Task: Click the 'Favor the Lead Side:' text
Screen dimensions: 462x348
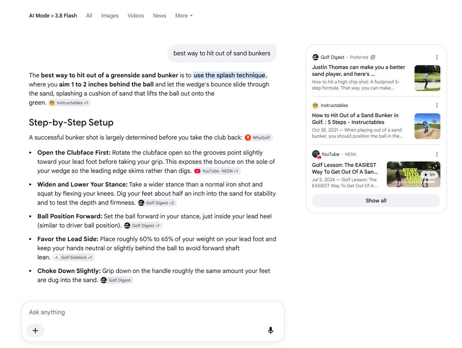Action: 68,239
